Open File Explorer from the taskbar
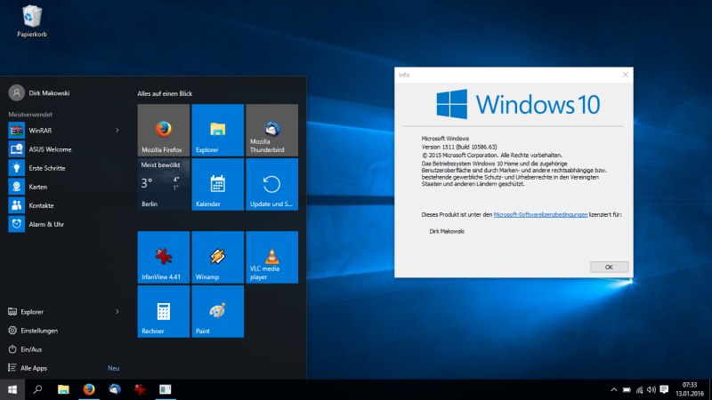Image resolution: width=712 pixels, height=400 pixels. coord(63,389)
